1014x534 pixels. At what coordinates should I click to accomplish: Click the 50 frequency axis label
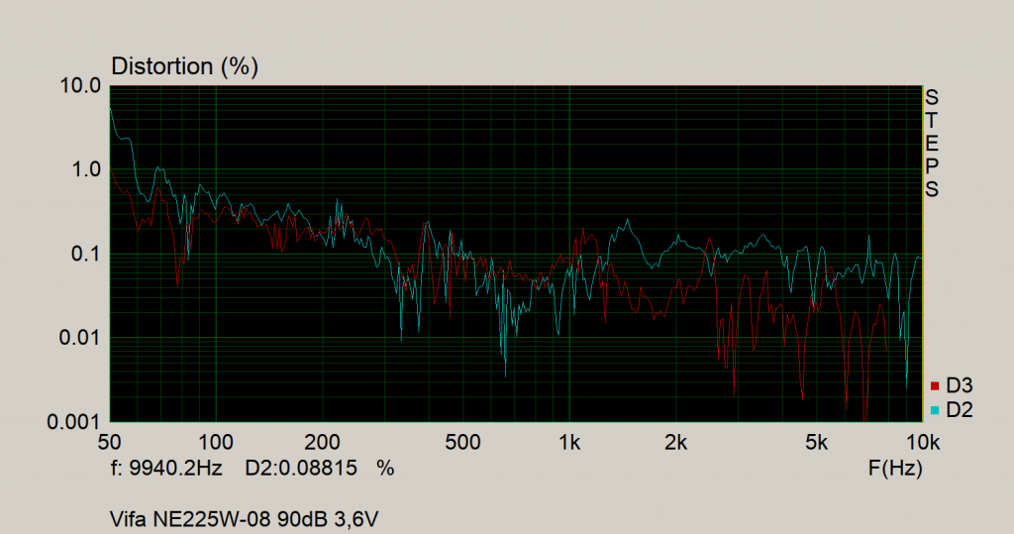pyautogui.click(x=109, y=442)
